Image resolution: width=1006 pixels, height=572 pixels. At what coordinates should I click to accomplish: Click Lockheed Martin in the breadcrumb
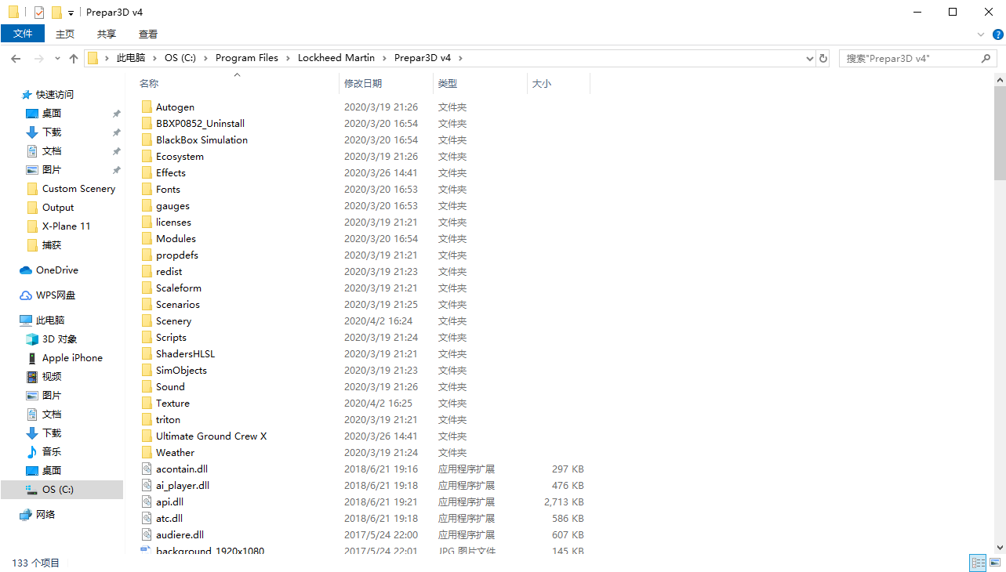point(336,58)
